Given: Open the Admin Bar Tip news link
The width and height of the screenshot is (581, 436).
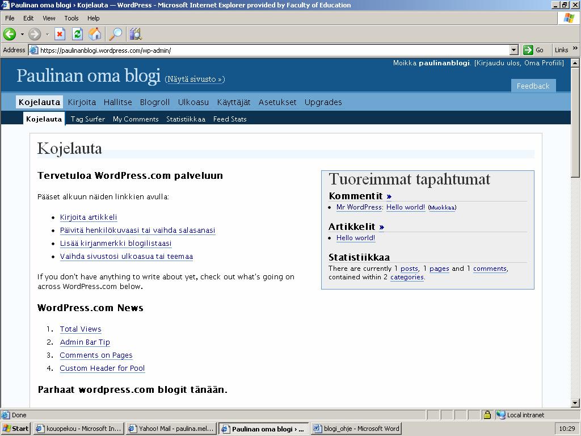Looking at the screenshot, I should click(85, 342).
